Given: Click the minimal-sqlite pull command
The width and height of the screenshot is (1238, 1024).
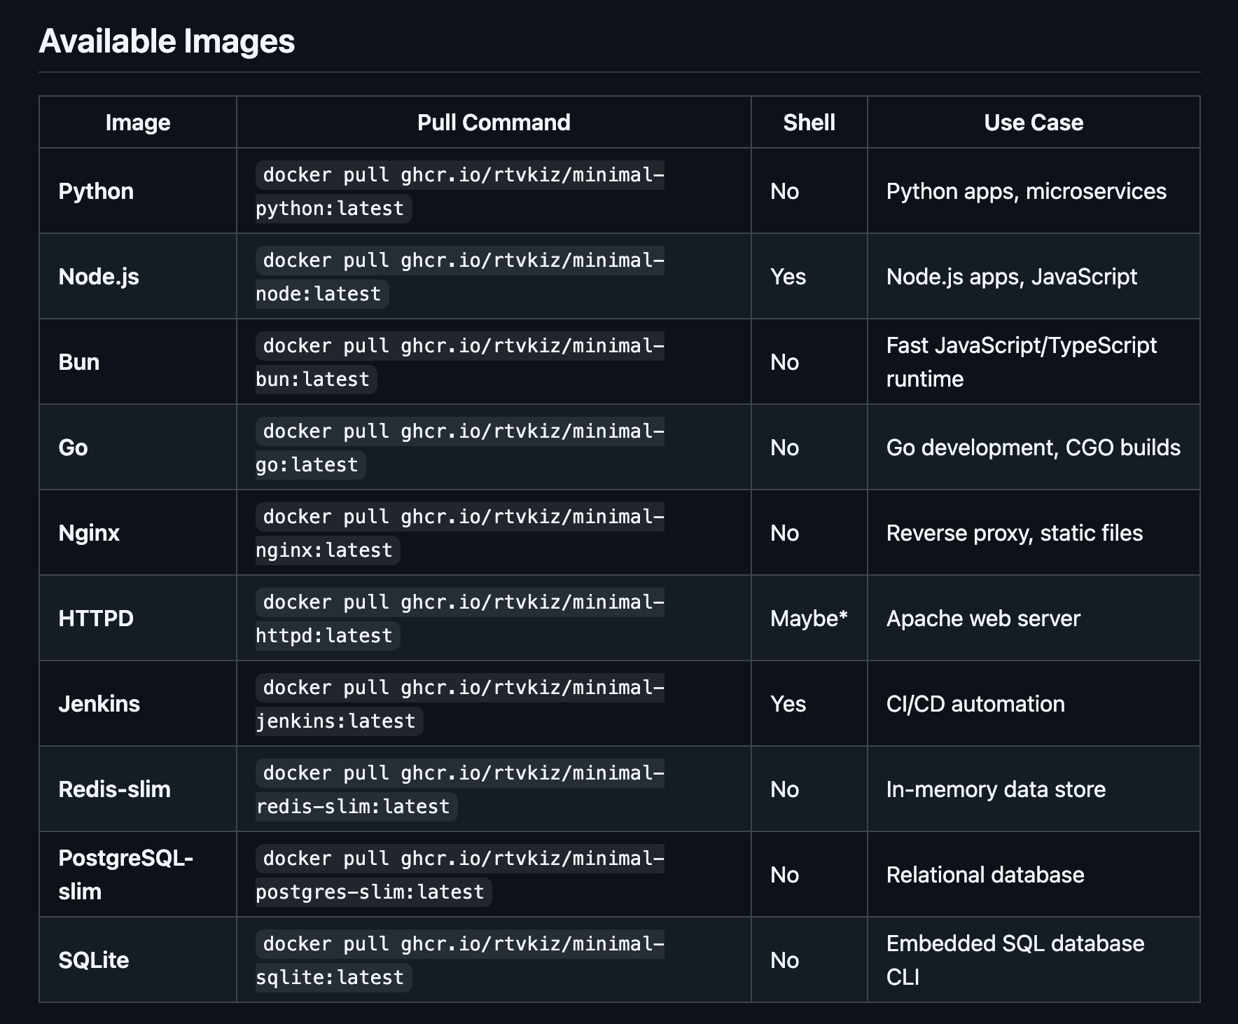Looking at the screenshot, I should (459, 945).
